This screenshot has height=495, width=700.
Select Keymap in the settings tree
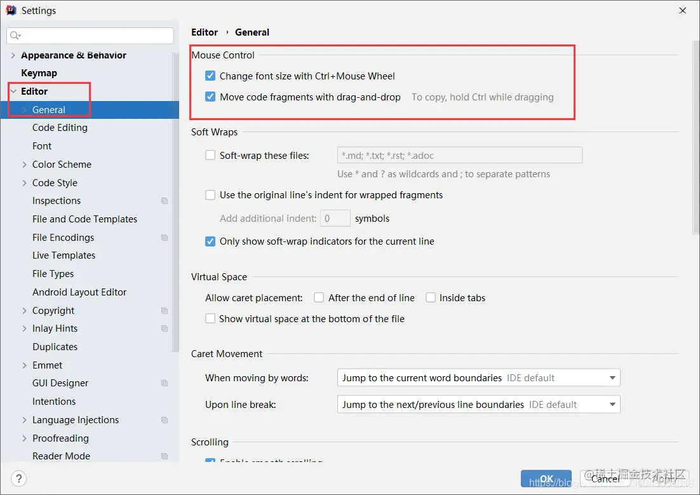pyautogui.click(x=39, y=73)
